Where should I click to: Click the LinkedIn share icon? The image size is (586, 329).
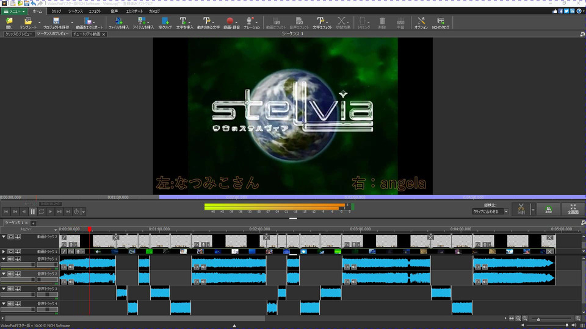click(x=572, y=11)
